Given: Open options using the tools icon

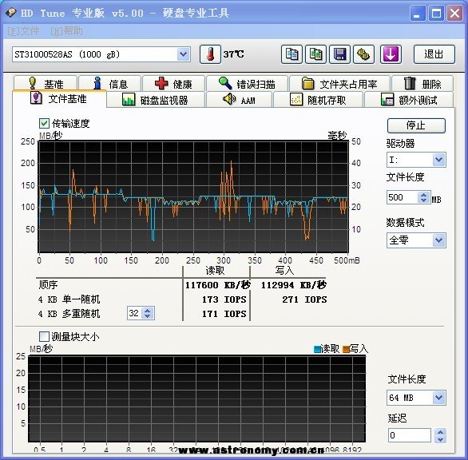Looking at the screenshot, I should (x=363, y=54).
